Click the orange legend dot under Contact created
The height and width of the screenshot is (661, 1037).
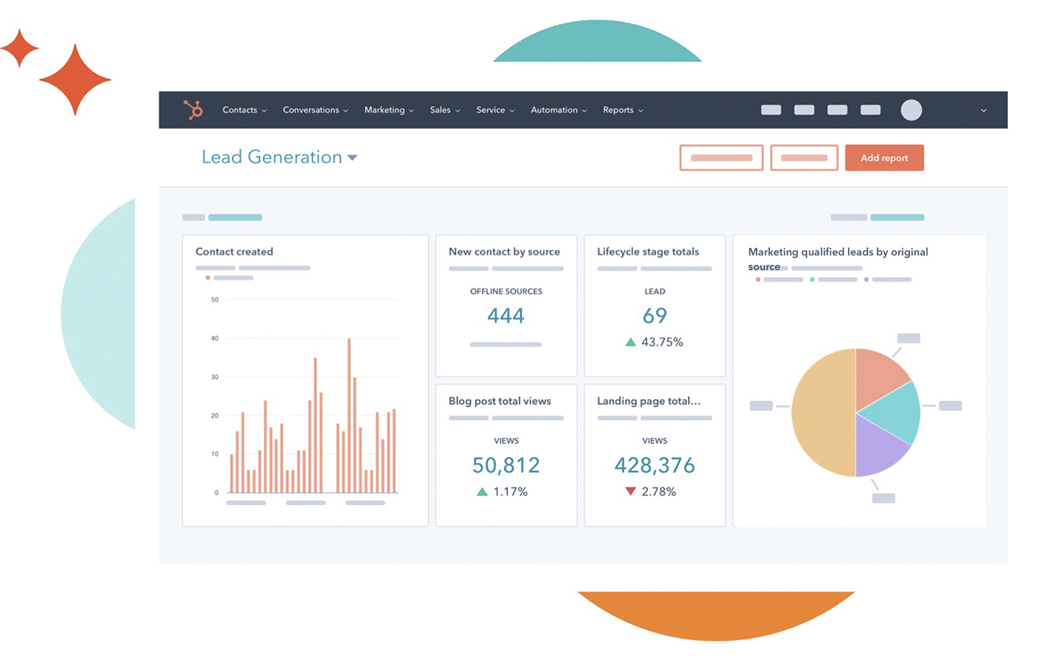coord(208,278)
